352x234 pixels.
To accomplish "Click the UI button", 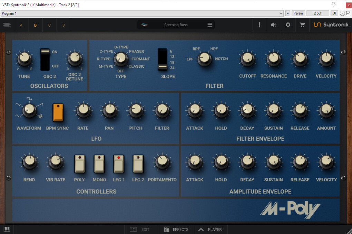I will coord(334,13).
